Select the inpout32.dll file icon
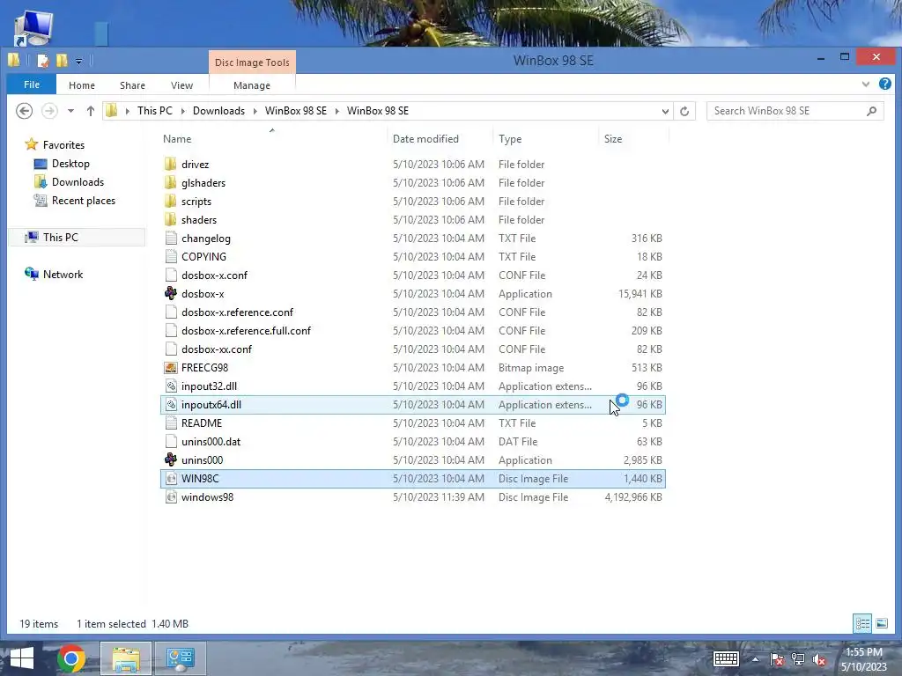 [x=171, y=386]
